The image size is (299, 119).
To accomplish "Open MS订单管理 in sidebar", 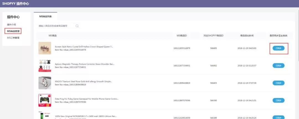I will pyautogui.click(x=13, y=38).
